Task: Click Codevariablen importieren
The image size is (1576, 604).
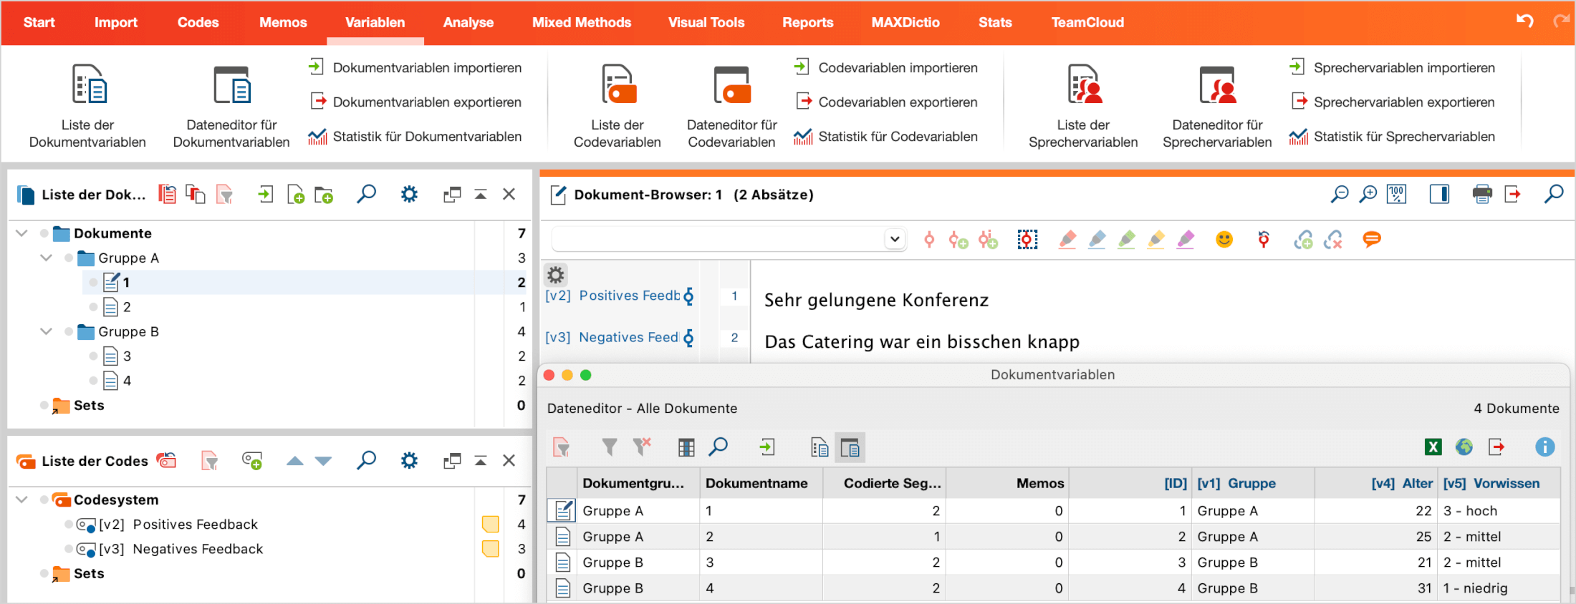Action: click(x=885, y=67)
